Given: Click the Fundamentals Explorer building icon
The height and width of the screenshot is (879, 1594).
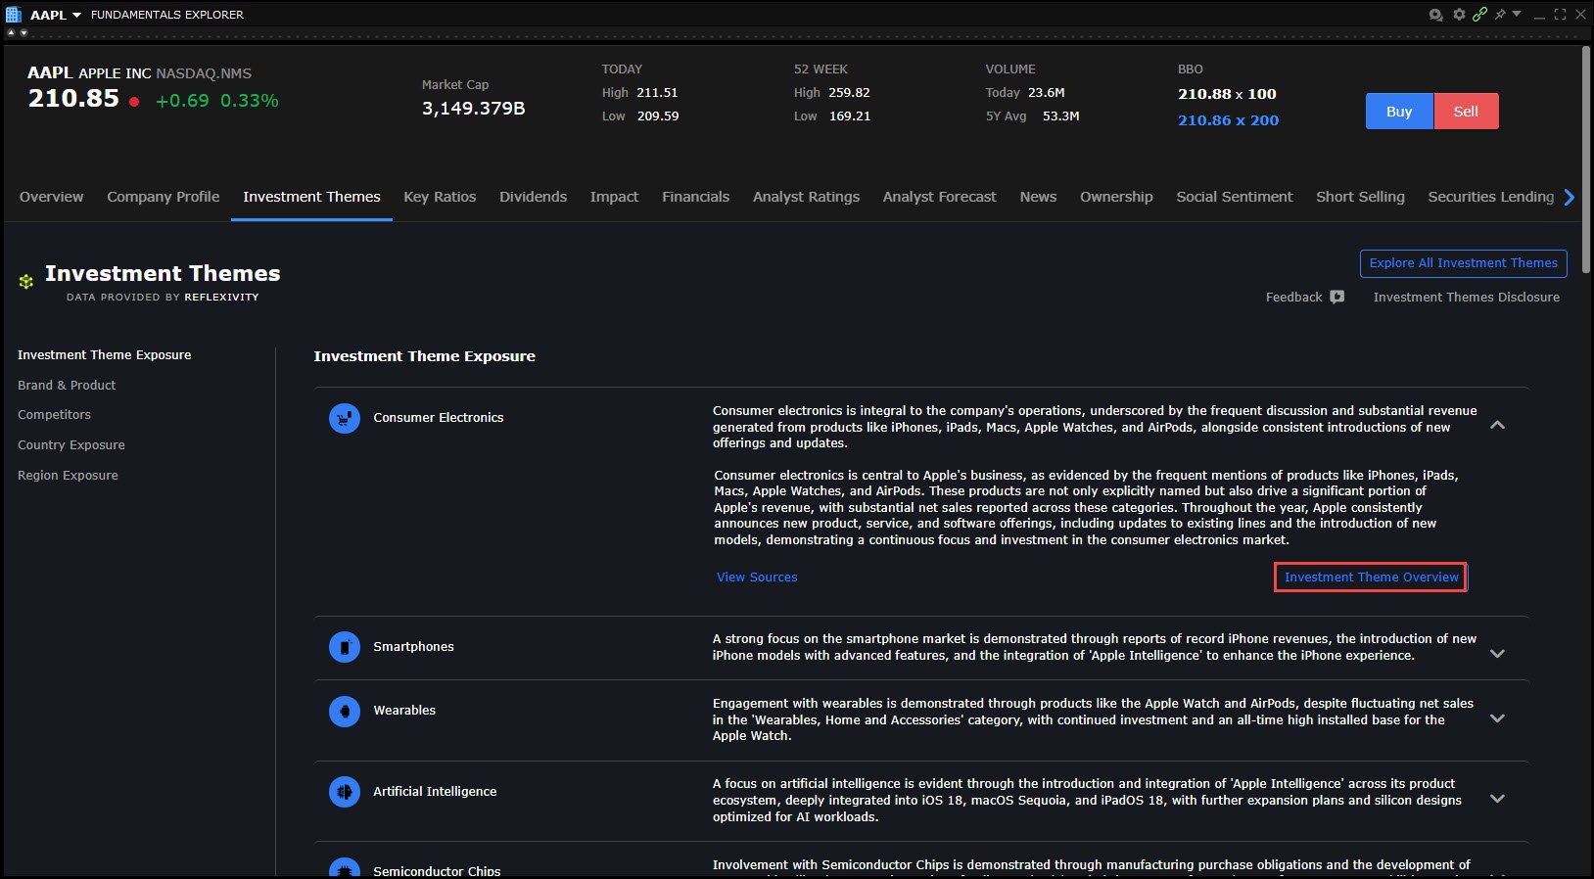Looking at the screenshot, I should coord(14,15).
